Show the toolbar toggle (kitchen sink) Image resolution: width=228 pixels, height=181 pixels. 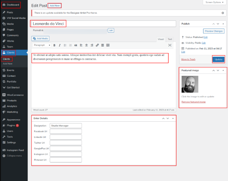click(x=108, y=45)
